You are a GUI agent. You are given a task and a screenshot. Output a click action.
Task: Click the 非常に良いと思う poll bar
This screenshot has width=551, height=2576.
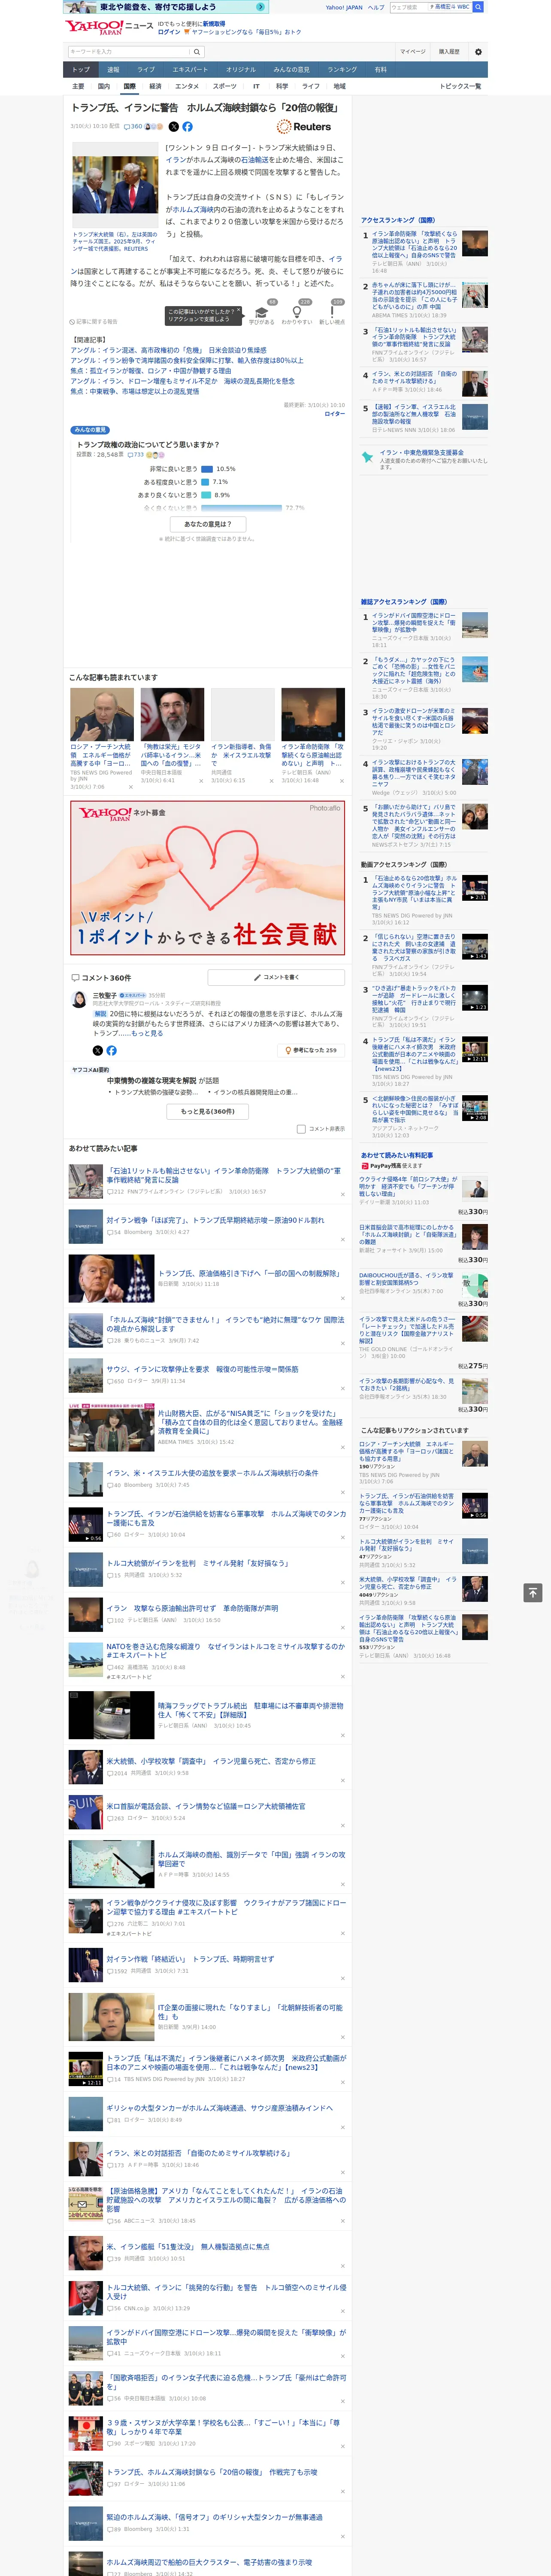207,469
